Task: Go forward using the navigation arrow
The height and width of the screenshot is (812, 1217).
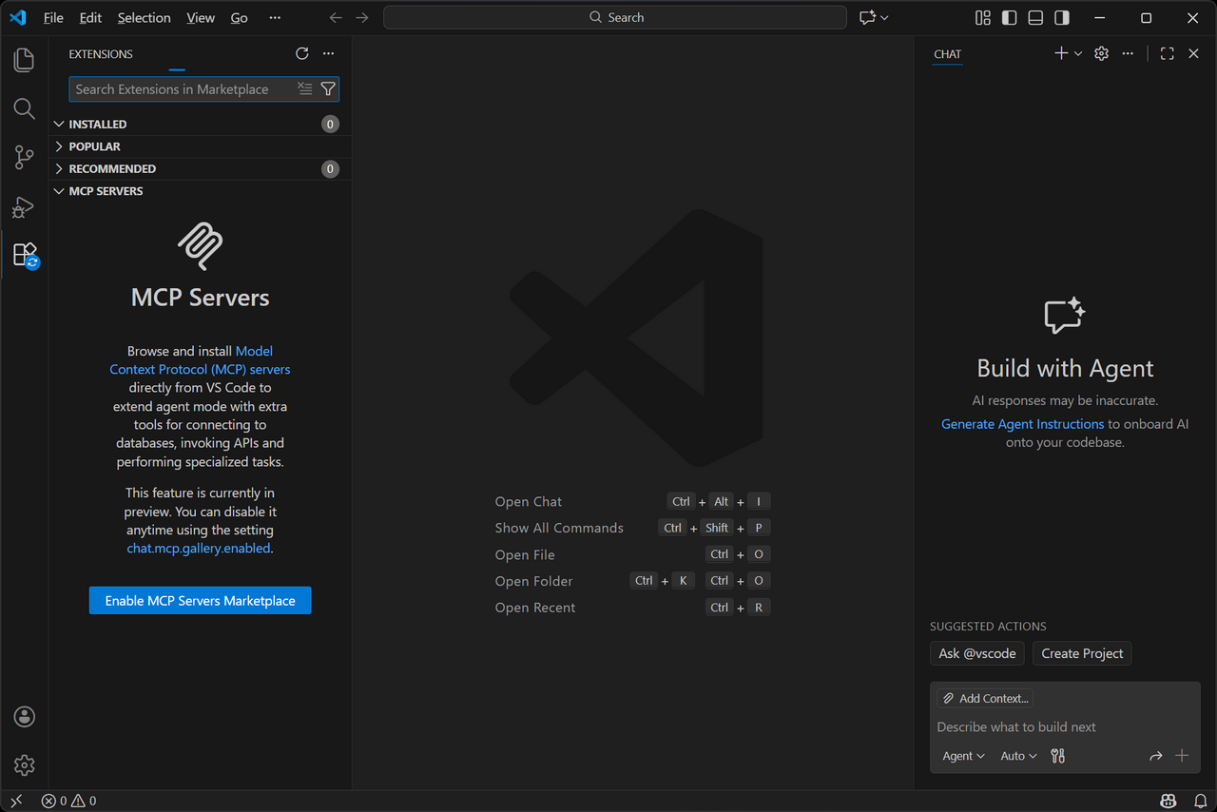Action: [362, 17]
